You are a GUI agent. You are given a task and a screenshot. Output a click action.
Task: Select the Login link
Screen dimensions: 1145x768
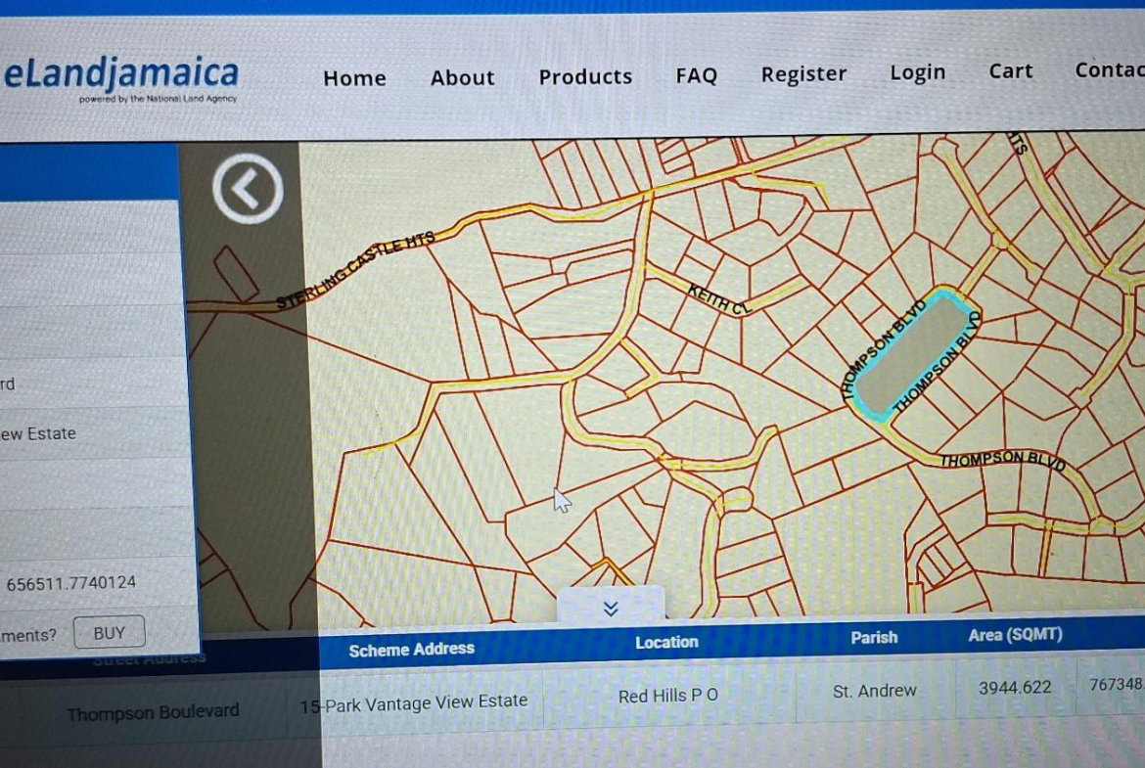pos(917,72)
